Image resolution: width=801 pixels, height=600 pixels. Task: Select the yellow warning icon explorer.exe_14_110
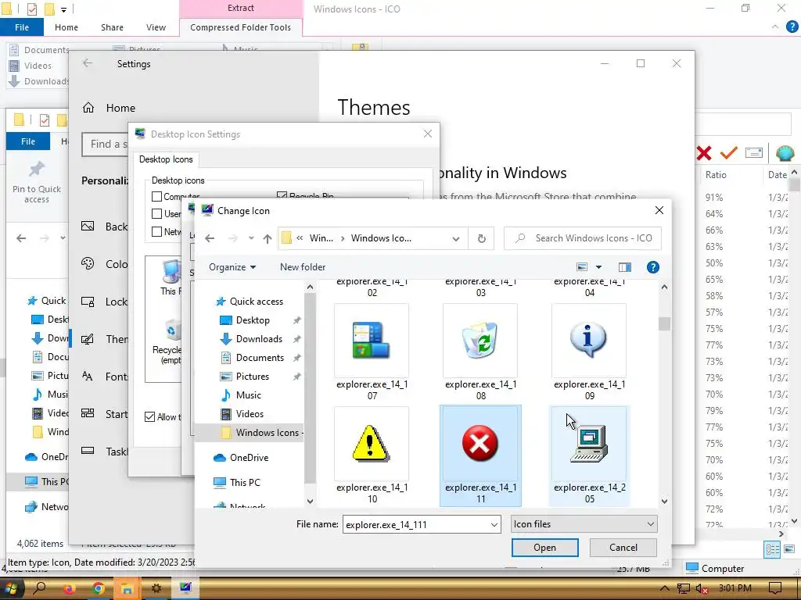[x=372, y=455]
